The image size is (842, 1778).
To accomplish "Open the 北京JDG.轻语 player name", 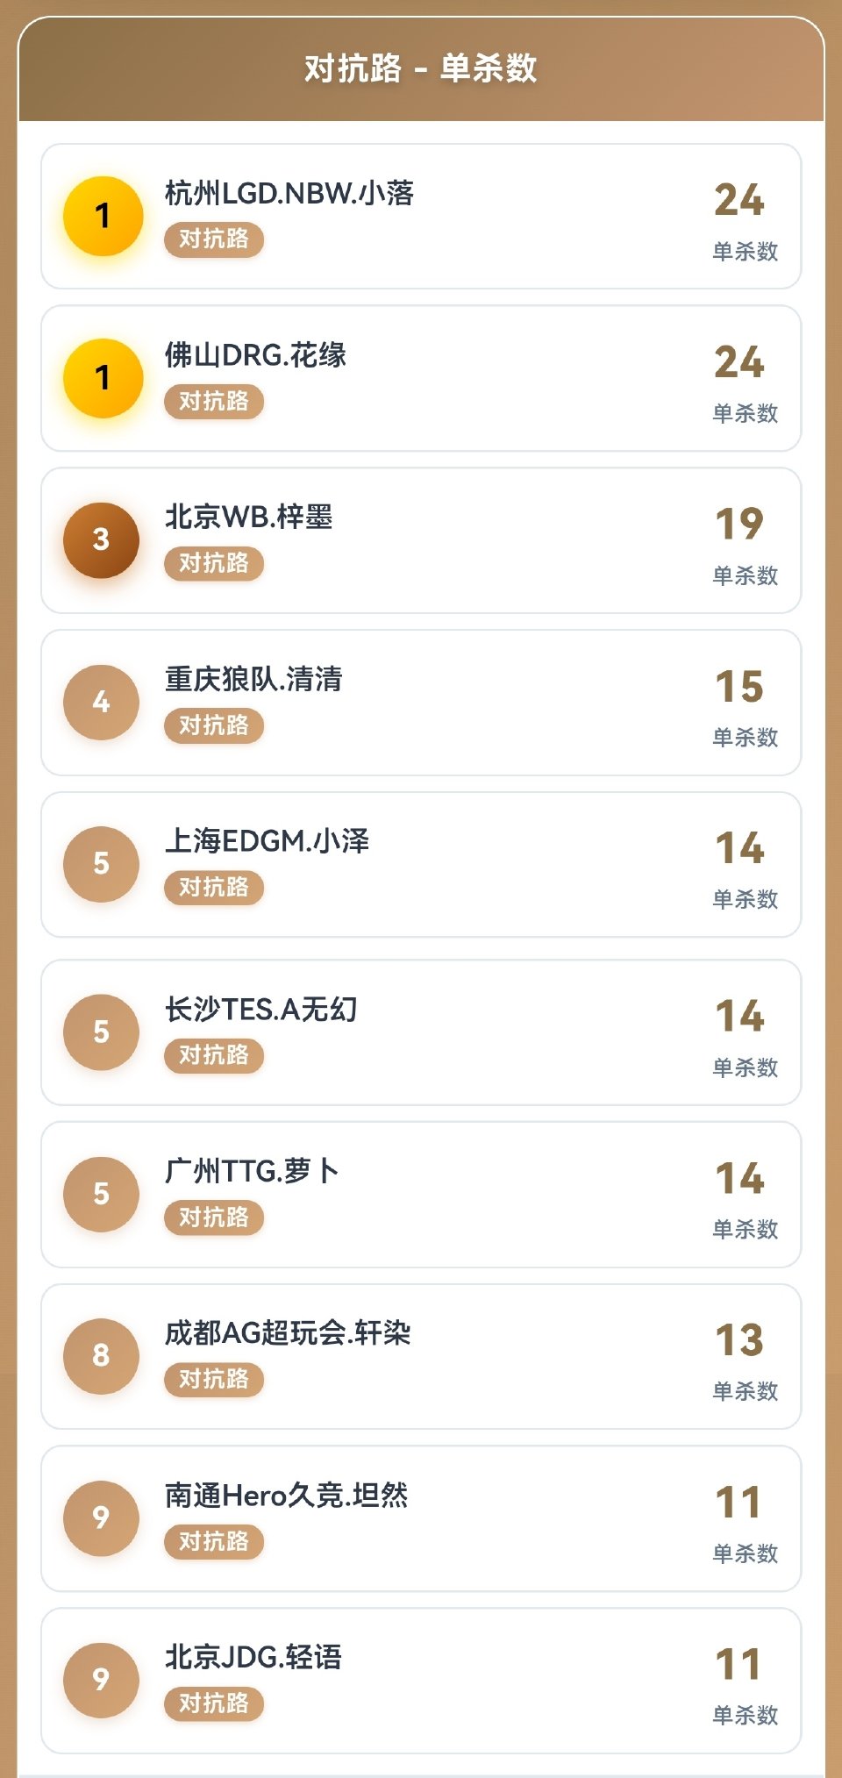I will 253,1657.
